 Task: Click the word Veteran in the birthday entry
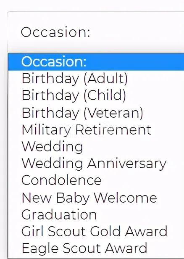113,113
